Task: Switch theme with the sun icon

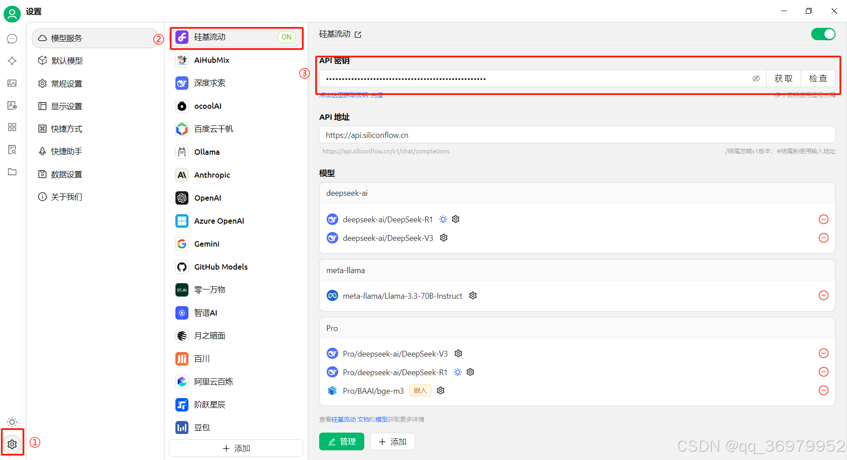Action: [x=12, y=422]
